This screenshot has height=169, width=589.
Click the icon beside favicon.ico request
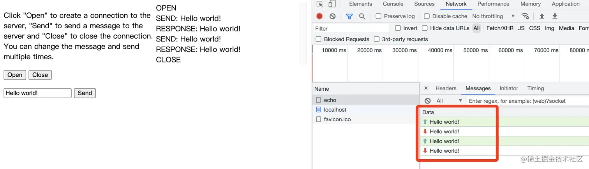click(x=319, y=119)
